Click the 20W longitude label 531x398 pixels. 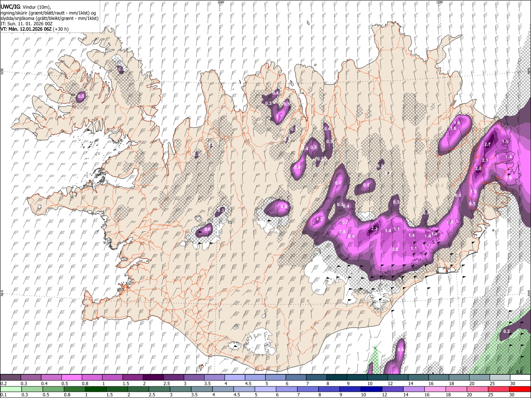221,2
